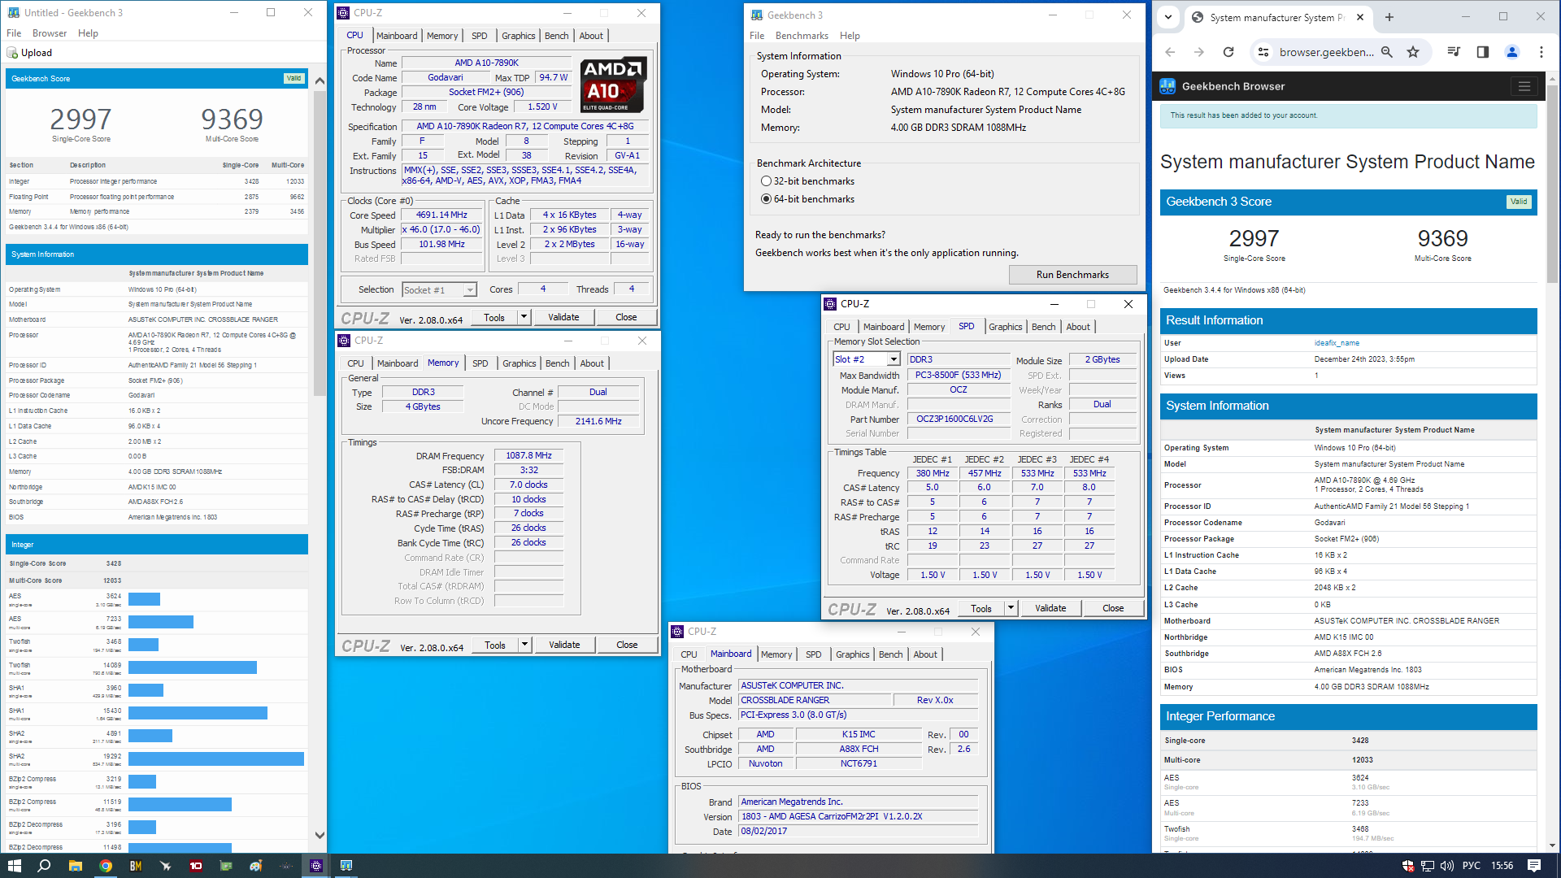This screenshot has height=878, width=1561.
Task: Open taskbar search magnifier
Action: point(44,866)
